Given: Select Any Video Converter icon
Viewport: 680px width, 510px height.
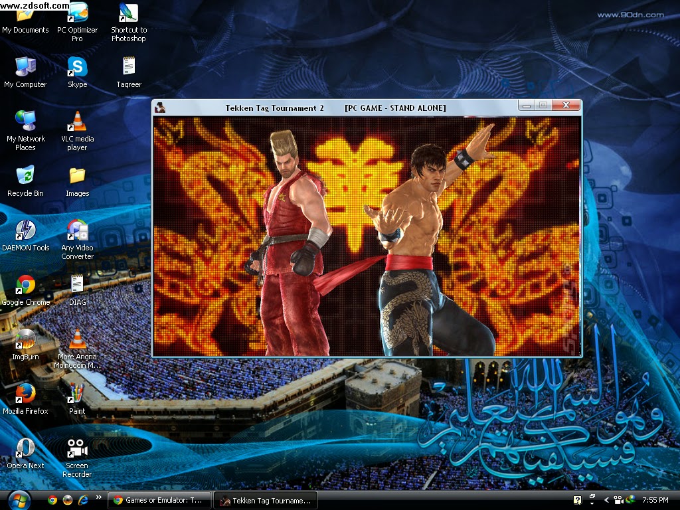Looking at the screenshot, I should [x=77, y=239].
